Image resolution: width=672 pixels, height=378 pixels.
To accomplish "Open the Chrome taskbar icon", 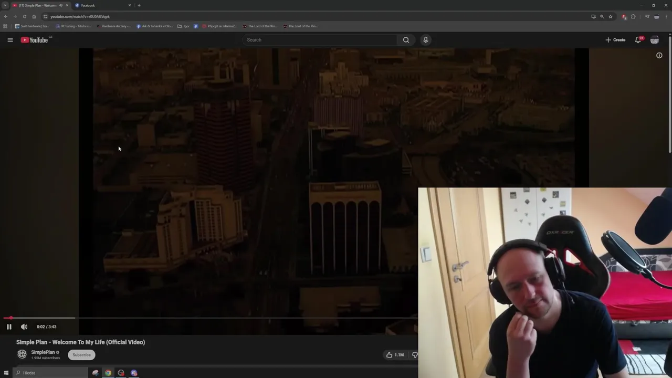I will (x=108, y=373).
